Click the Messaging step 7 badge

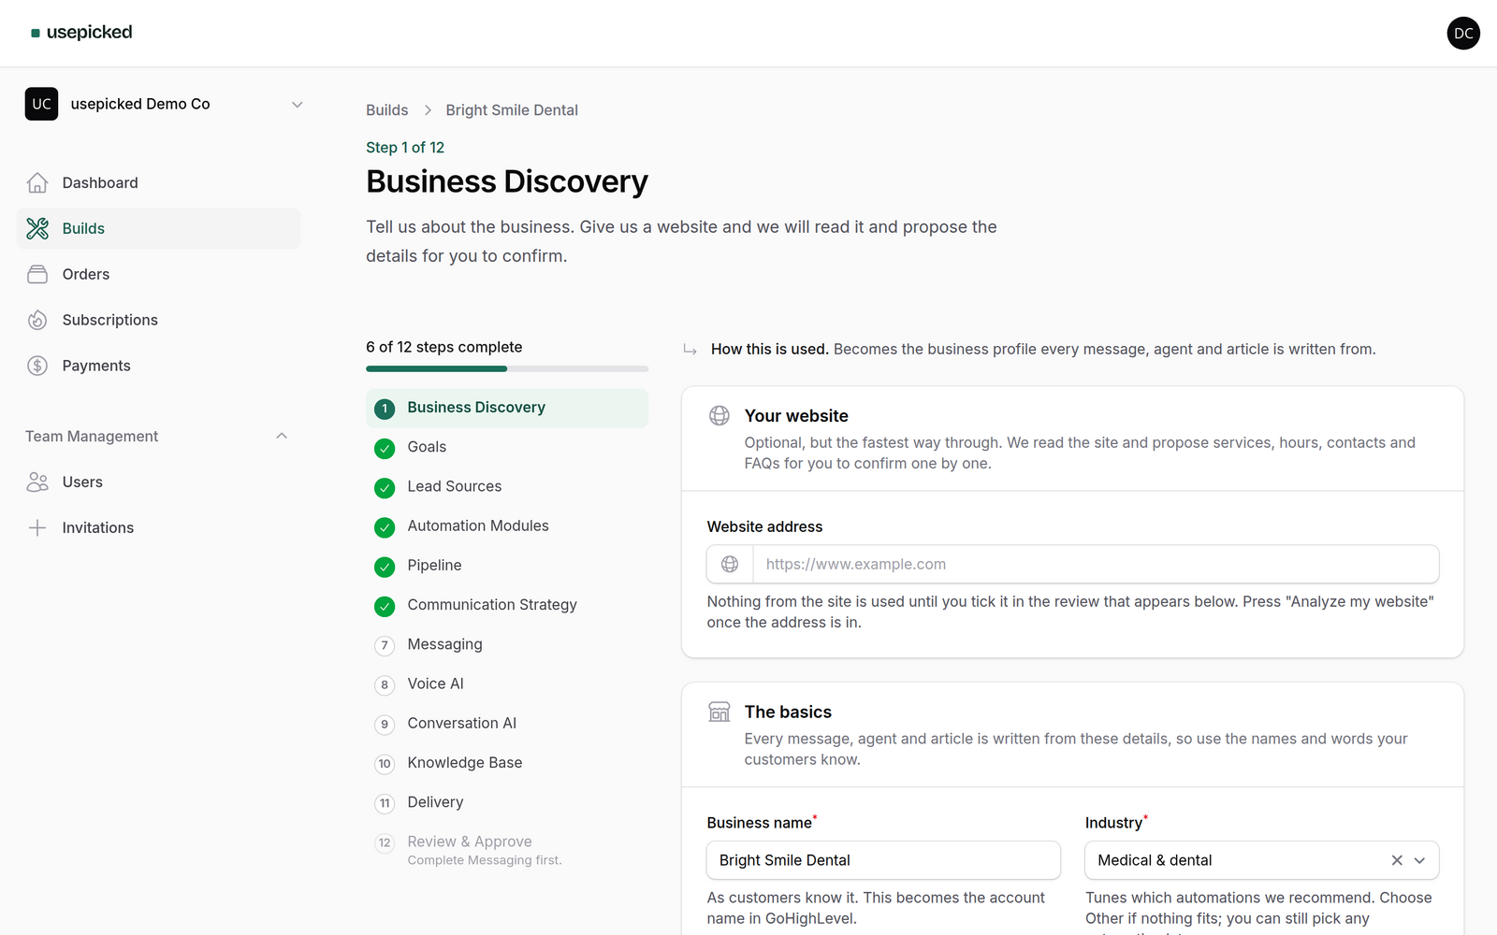coord(385,646)
